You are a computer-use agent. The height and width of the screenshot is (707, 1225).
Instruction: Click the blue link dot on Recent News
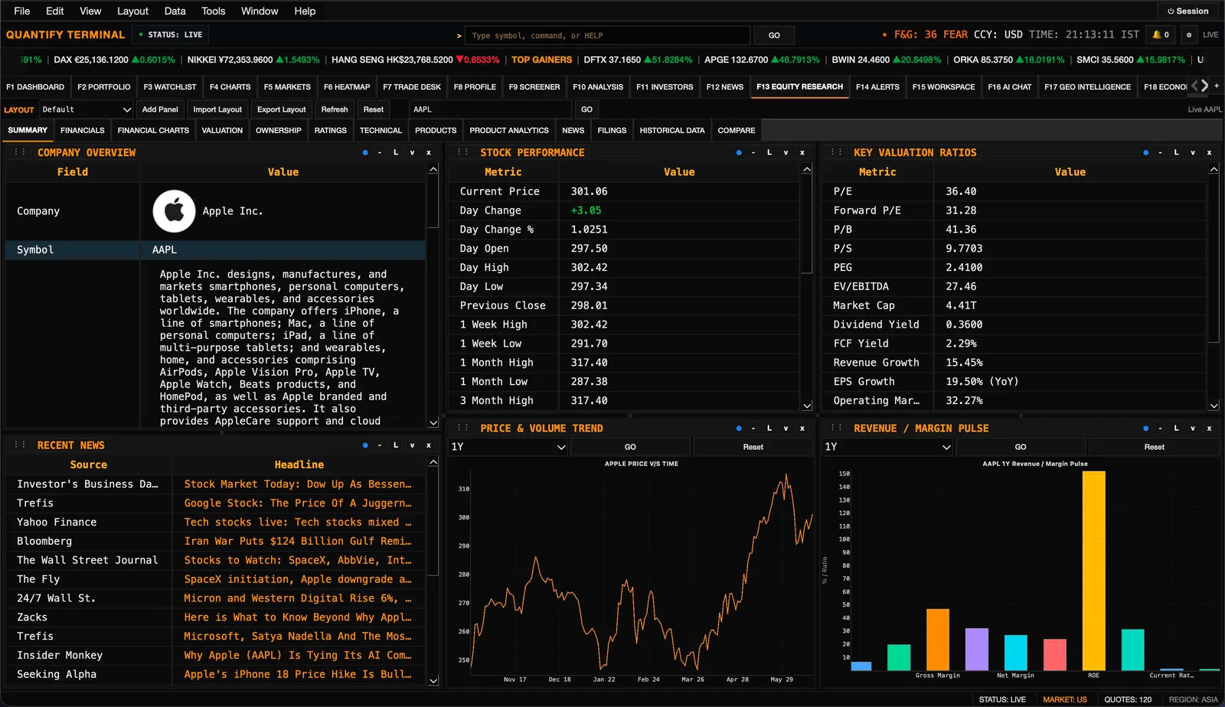click(365, 445)
